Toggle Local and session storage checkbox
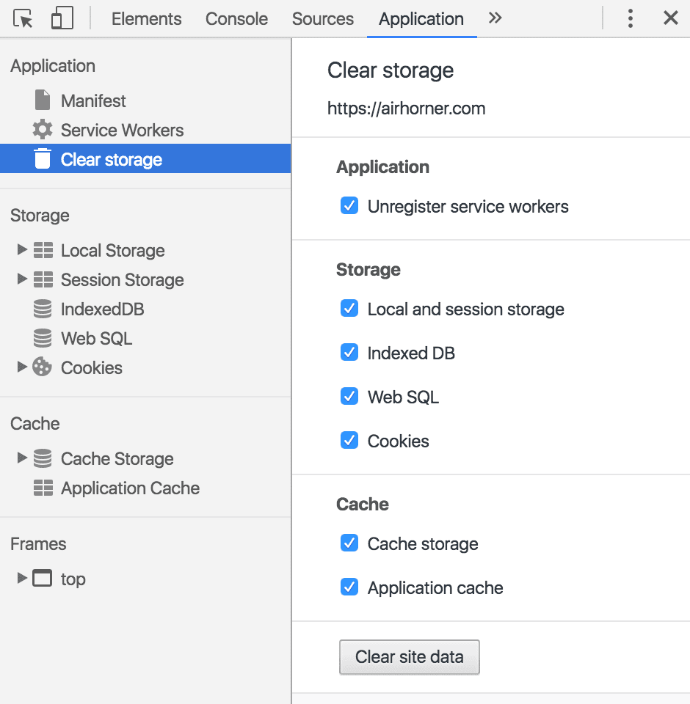The height and width of the screenshot is (704, 690). (x=349, y=309)
